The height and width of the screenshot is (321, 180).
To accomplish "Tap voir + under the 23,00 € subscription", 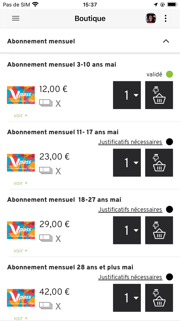I will click(x=21, y=183).
